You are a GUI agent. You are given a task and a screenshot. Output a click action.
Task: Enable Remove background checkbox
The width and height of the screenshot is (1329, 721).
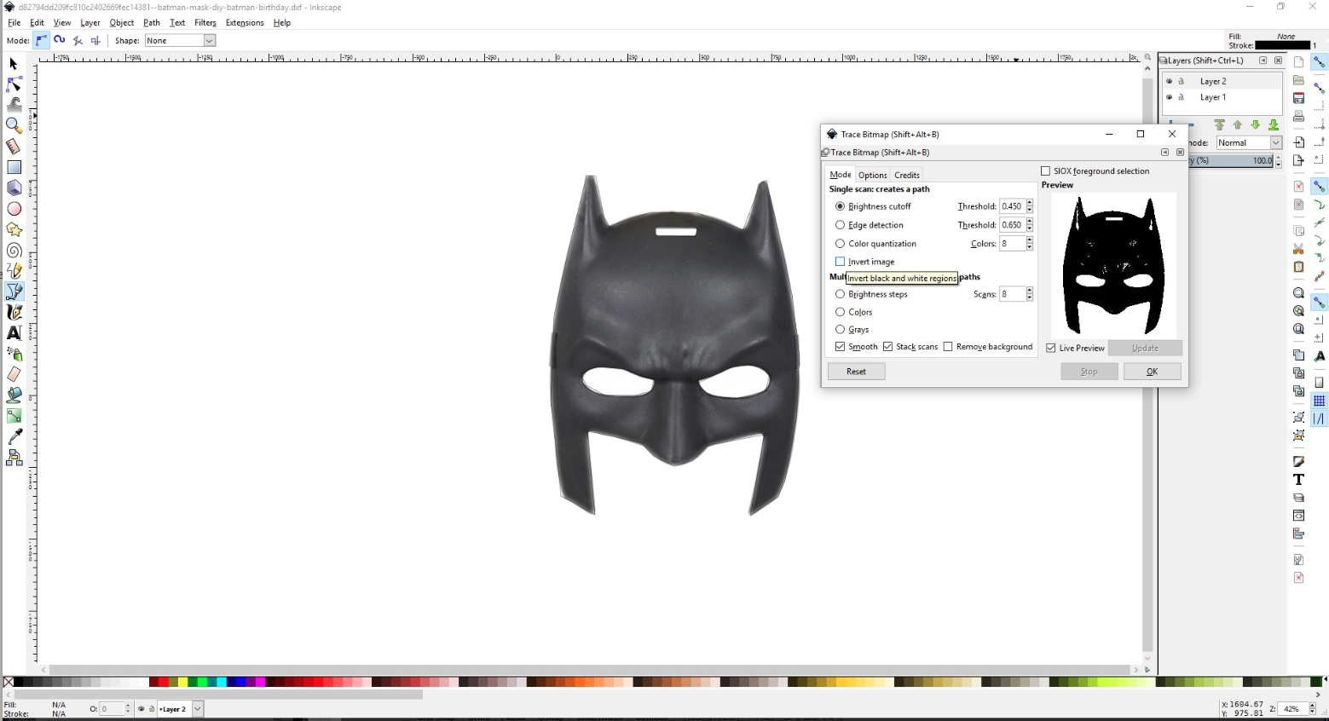pyautogui.click(x=948, y=347)
